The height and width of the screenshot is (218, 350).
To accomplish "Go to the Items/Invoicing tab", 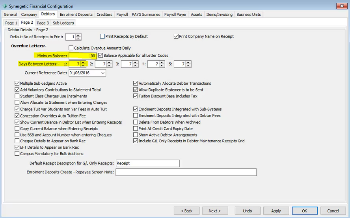I will click(219, 15).
